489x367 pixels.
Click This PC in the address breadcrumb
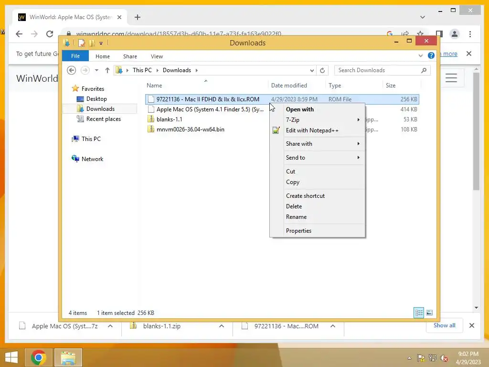coord(142,70)
